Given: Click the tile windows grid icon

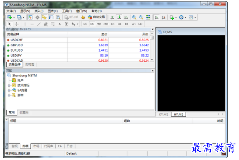Looking at the screenshot, I should click(x=148, y=17).
